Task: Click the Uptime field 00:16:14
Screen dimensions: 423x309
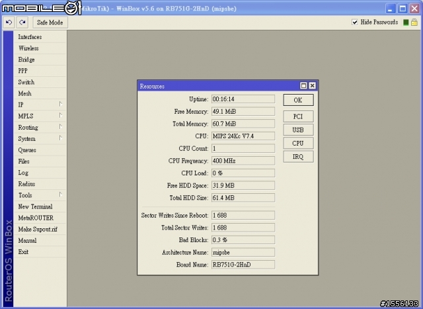Action: pyautogui.click(x=243, y=99)
